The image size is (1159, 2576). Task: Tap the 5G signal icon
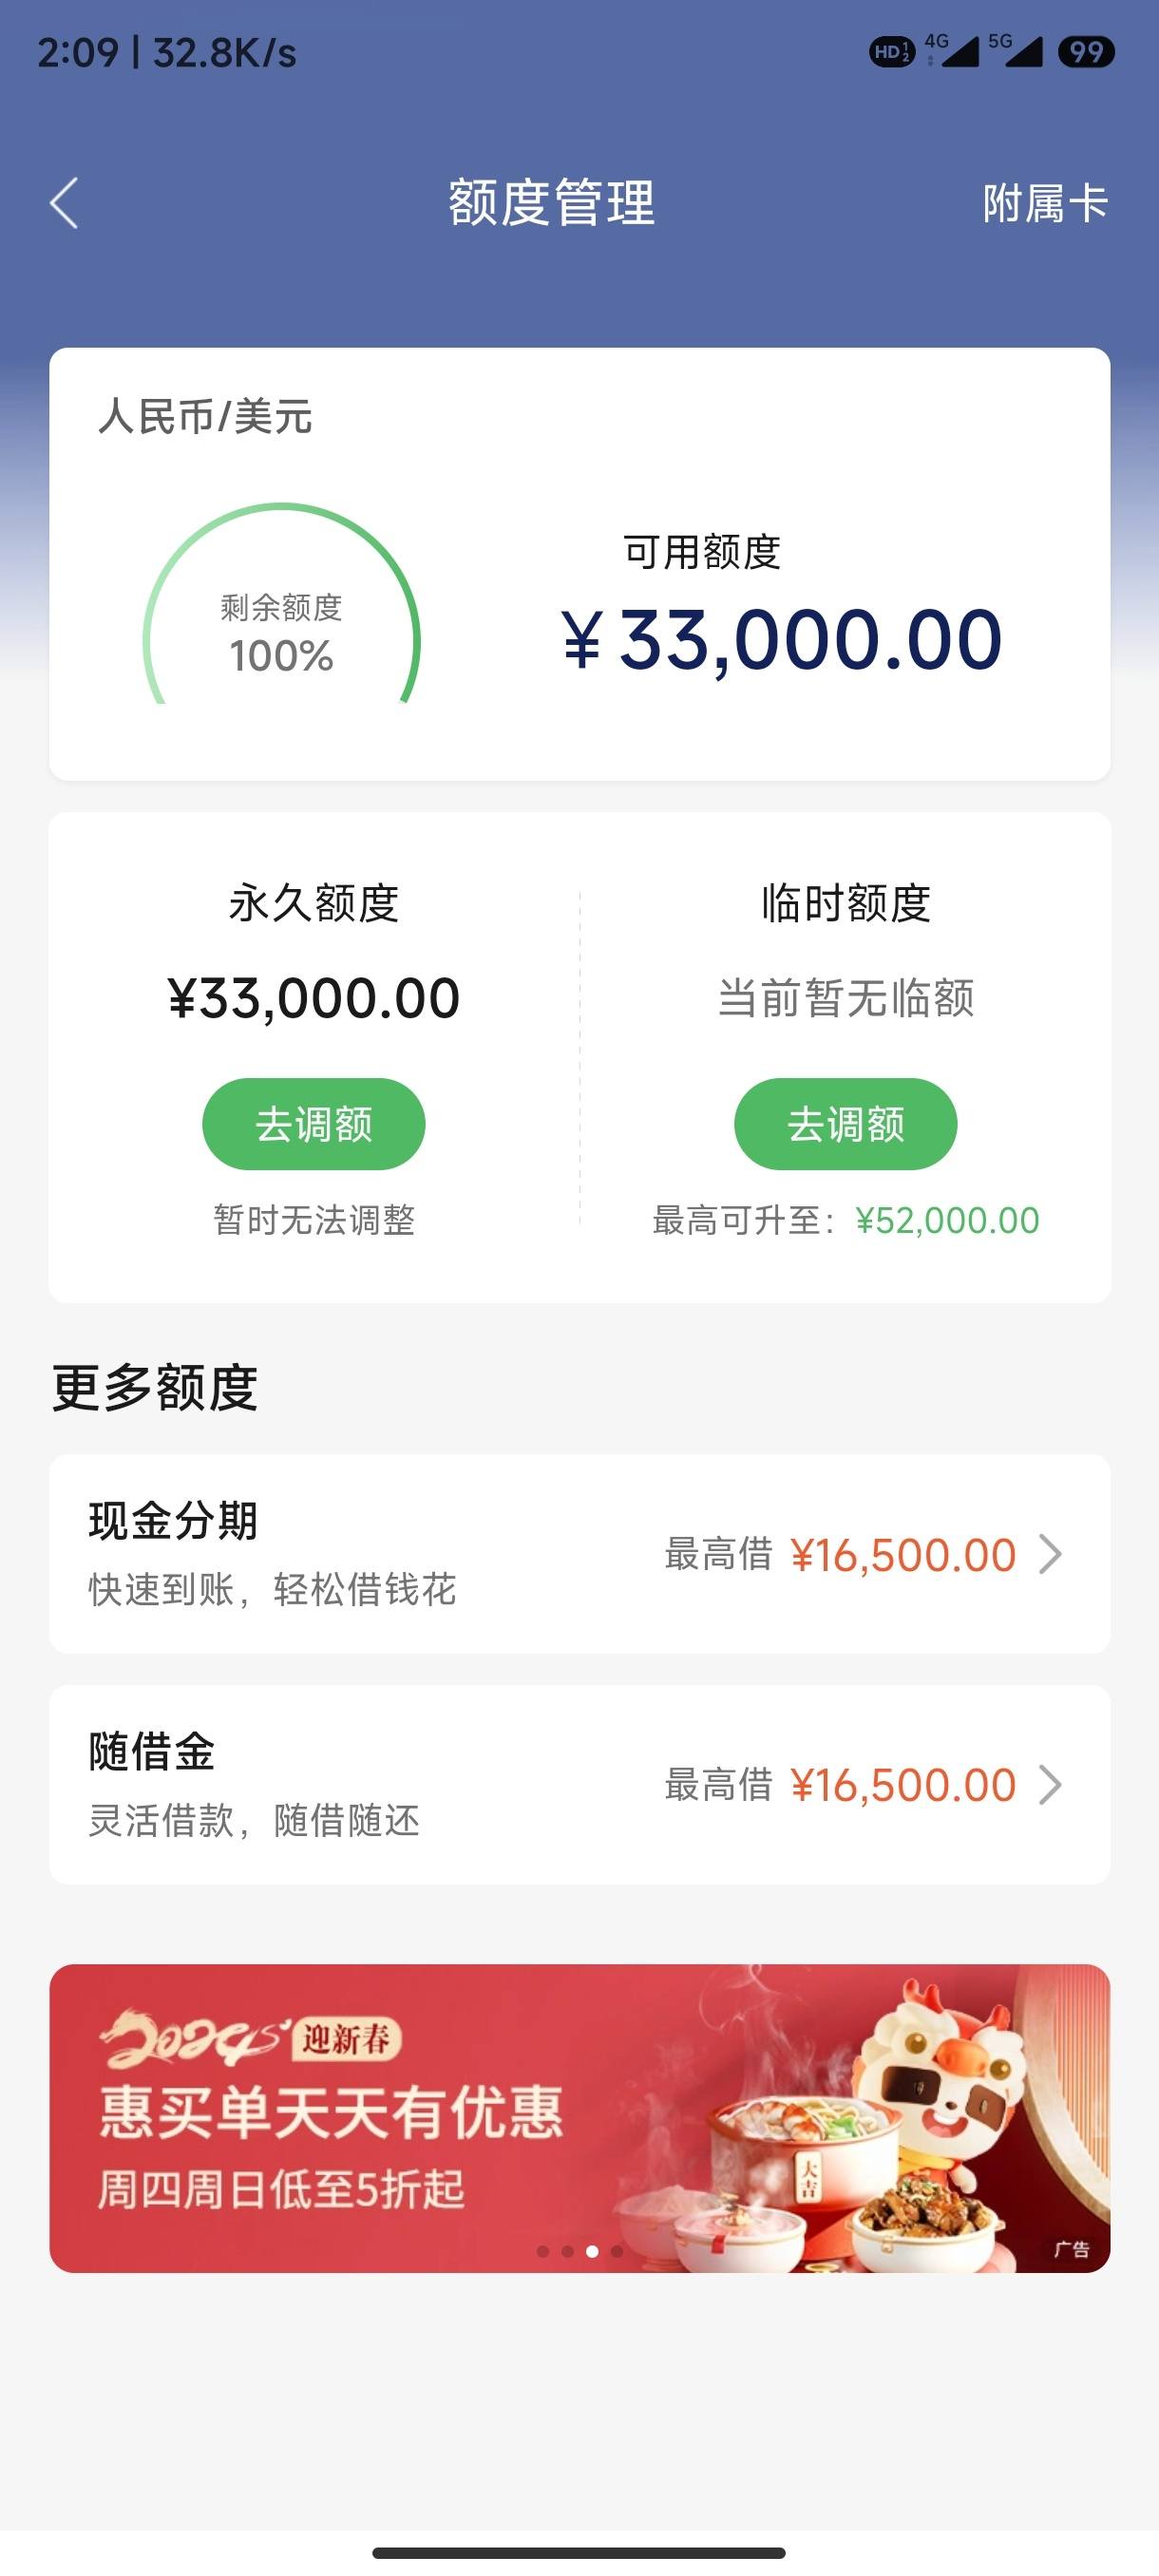(x=1015, y=50)
